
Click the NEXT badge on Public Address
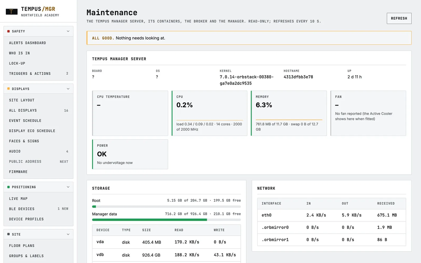64,162
